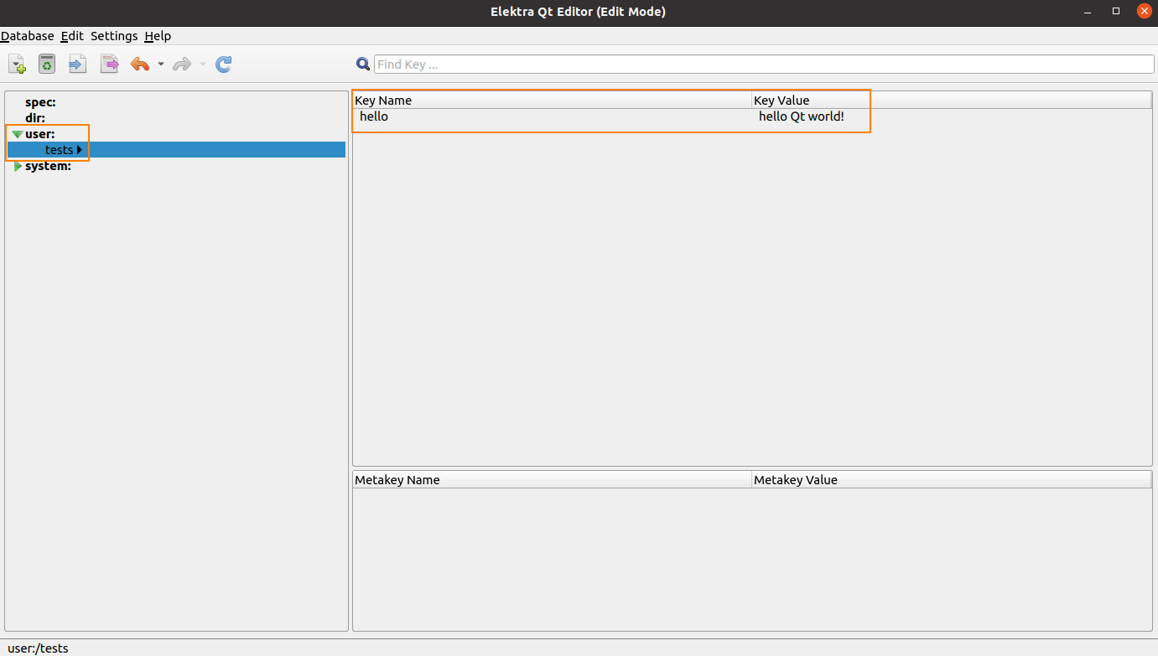Close the Elektra Qt Editor window
This screenshot has width=1158, height=656.
[1145, 11]
